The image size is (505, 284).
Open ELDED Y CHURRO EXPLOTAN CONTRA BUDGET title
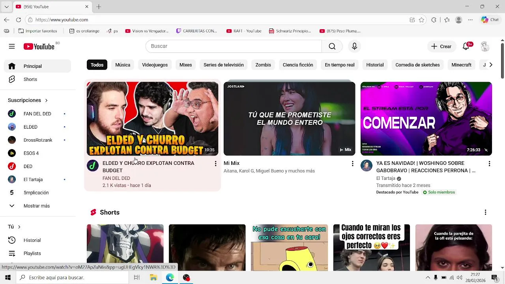point(148,167)
